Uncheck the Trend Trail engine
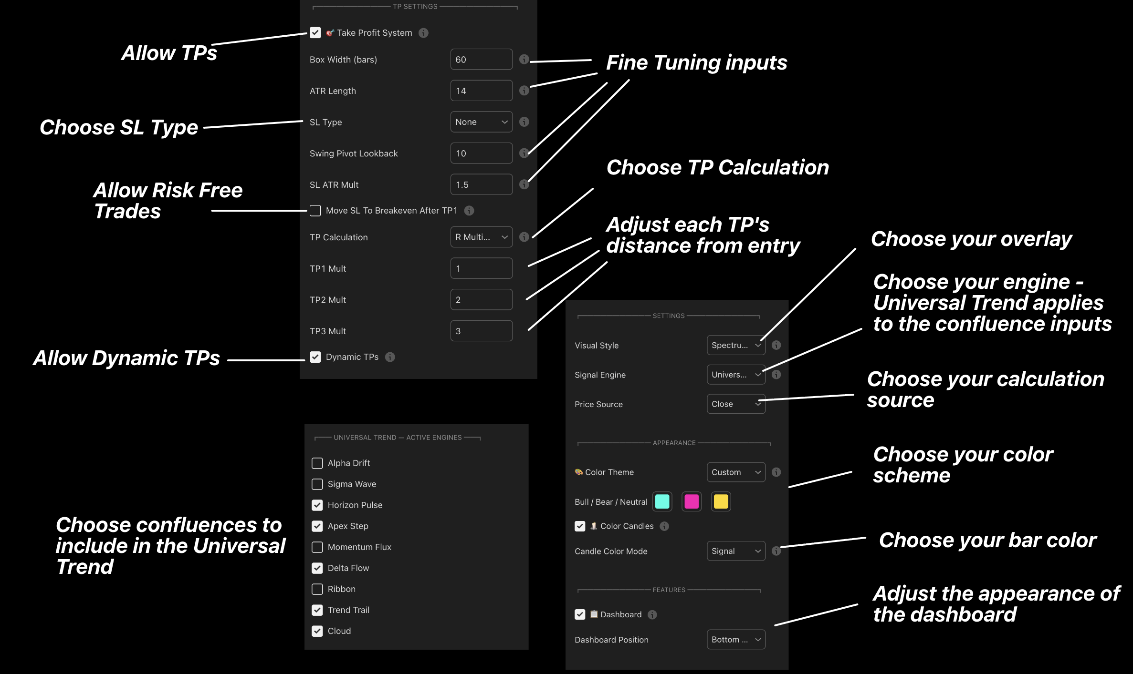This screenshot has width=1133, height=674. point(317,610)
